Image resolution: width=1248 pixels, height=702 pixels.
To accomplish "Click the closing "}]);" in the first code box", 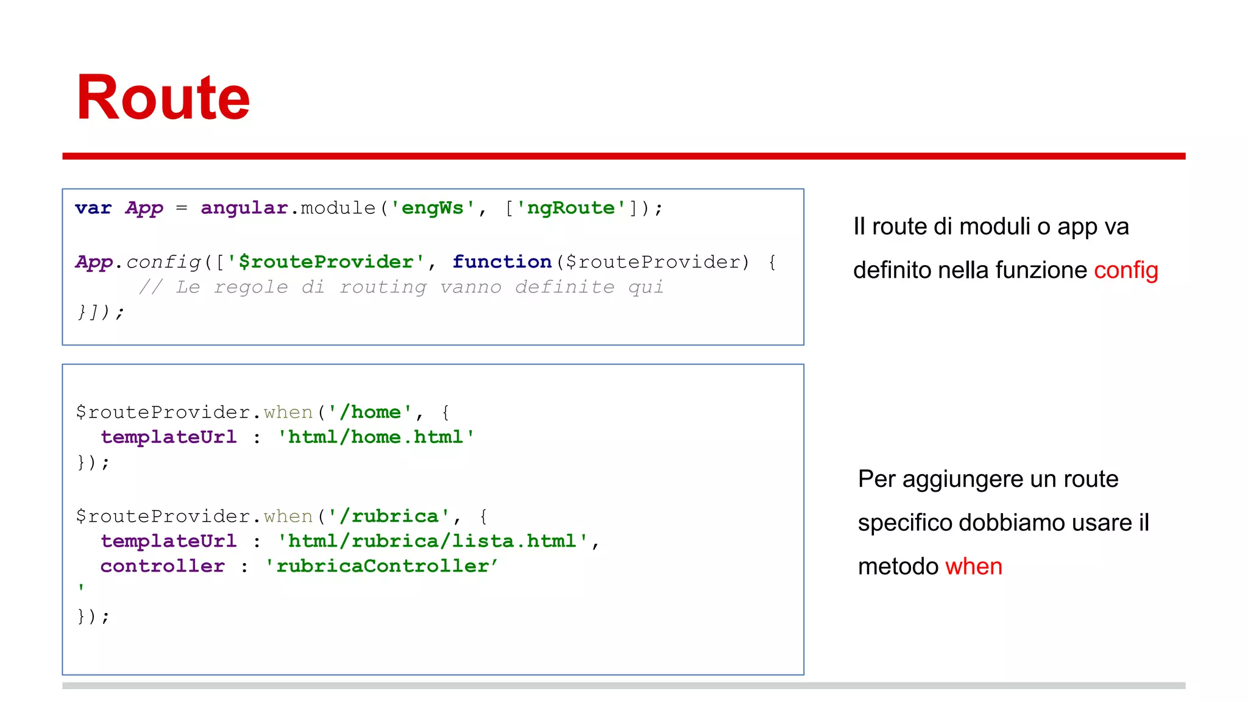I will click(100, 312).
